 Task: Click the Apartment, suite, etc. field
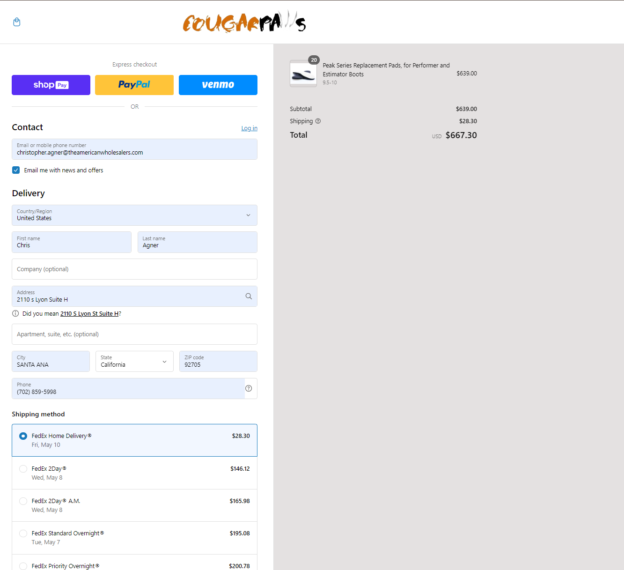click(x=134, y=334)
